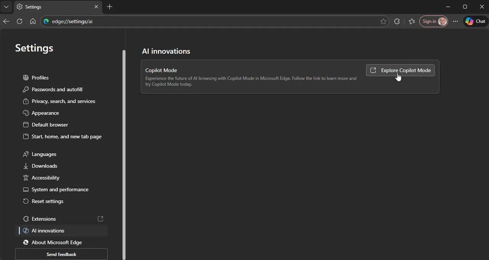489x260 pixels.
Task: Refresh the page with reload icon
Action: 19,21
